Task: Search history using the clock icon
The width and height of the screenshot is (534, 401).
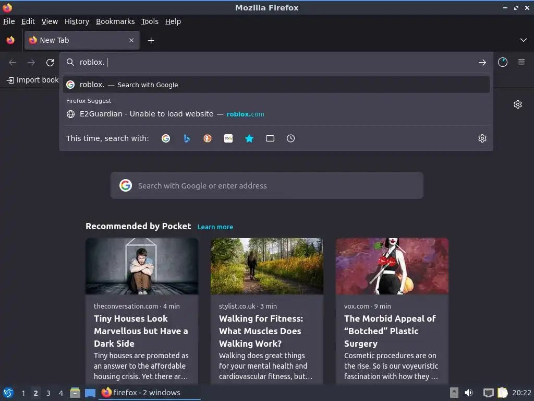Action: click(291, 138)
